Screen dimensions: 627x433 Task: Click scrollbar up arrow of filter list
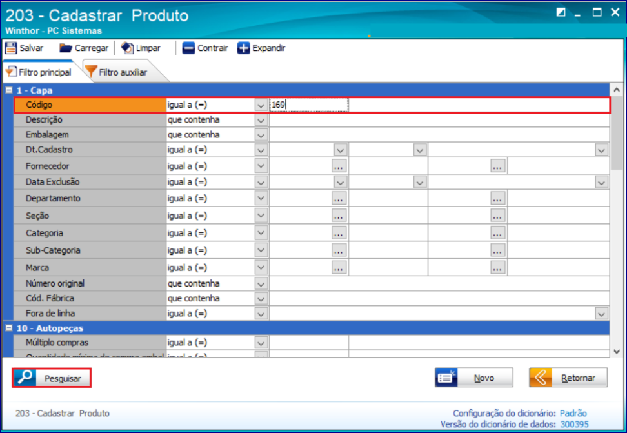coord(617,90)
